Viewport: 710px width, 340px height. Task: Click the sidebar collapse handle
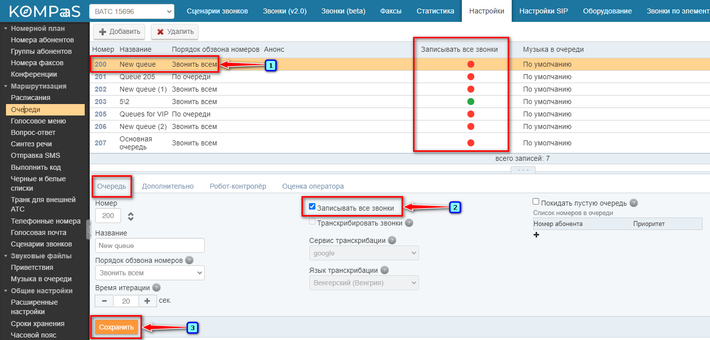(88, 229)
